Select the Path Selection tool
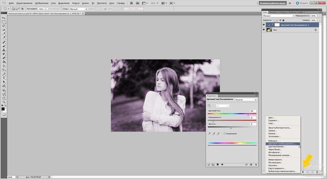The width and height of the screenshot is (327, 179). 4,82
